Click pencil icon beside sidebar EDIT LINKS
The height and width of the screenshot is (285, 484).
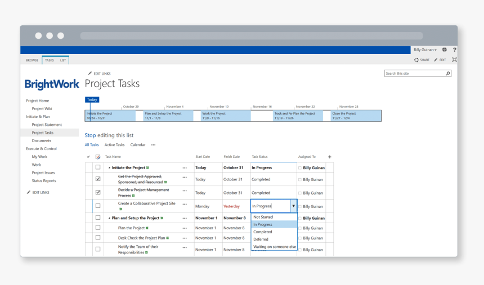[28, 192]
